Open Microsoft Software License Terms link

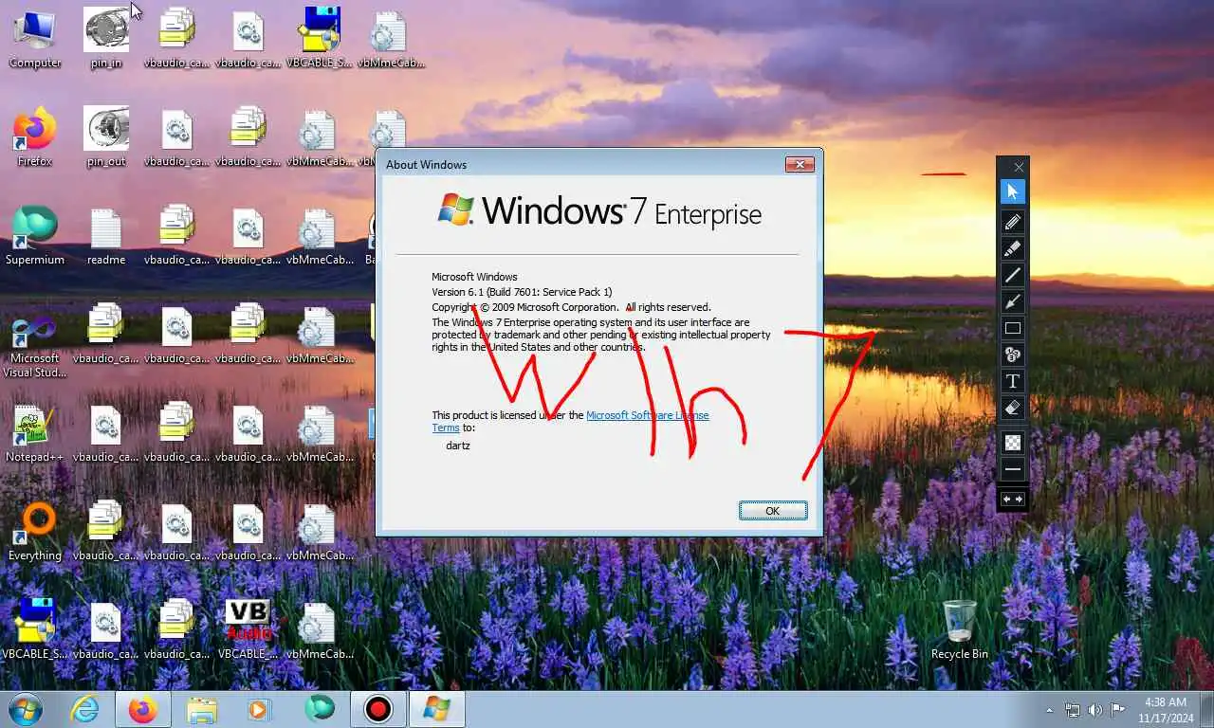click(648, 415)
